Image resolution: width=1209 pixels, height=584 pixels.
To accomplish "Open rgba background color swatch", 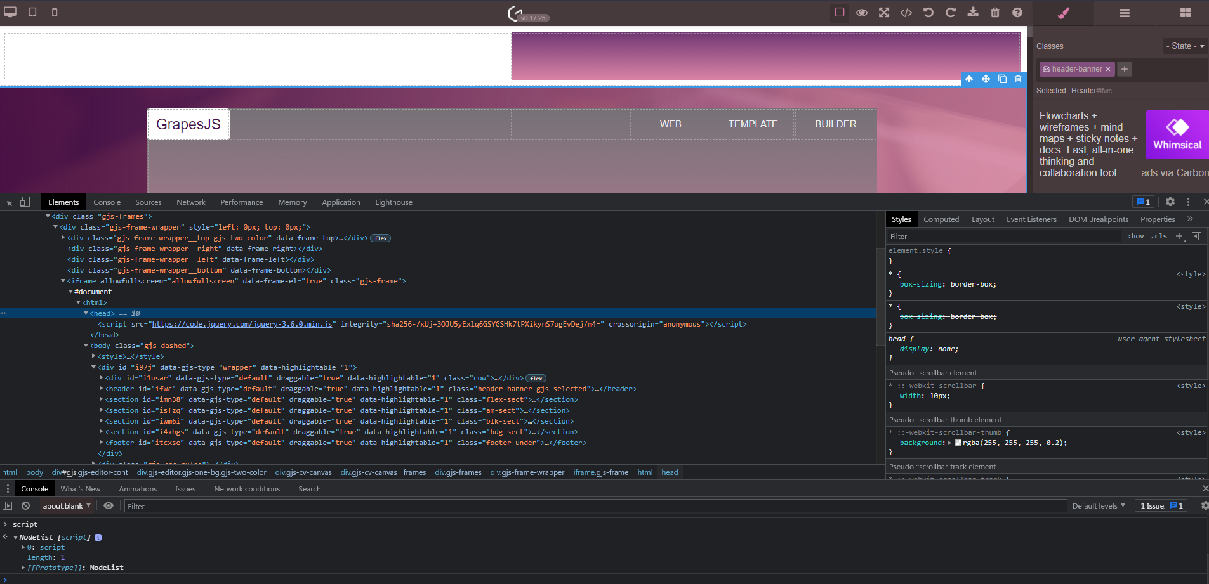I will click(x=958, y=443).
